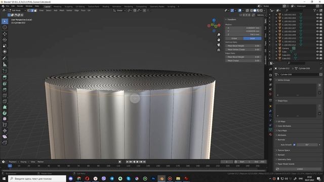Screen dimensions: 324x182
Task: Activate the Poly Build tool
Action: 5,107
